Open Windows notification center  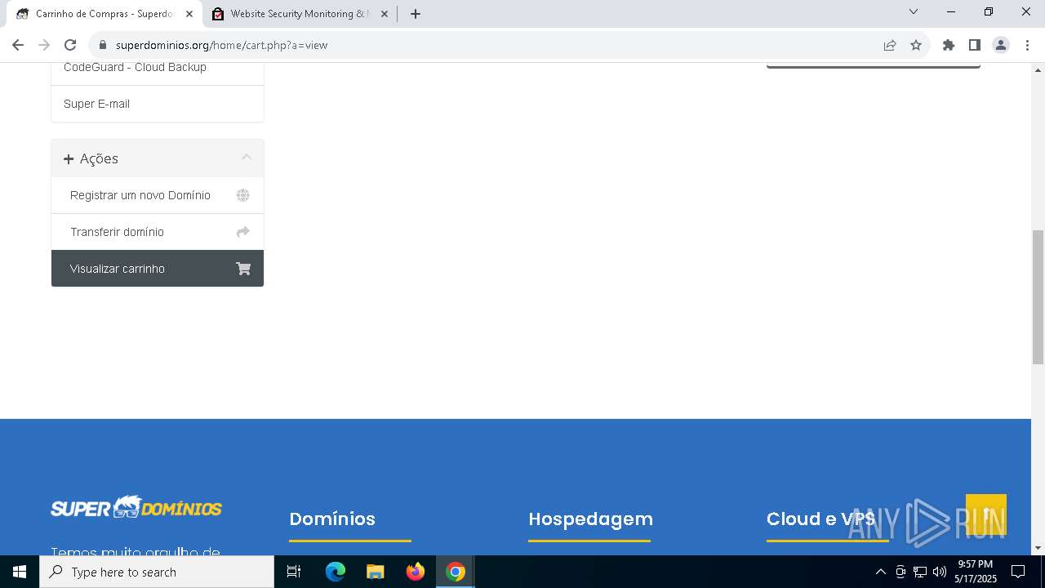pyautogui.click(x=1018, y=572)
